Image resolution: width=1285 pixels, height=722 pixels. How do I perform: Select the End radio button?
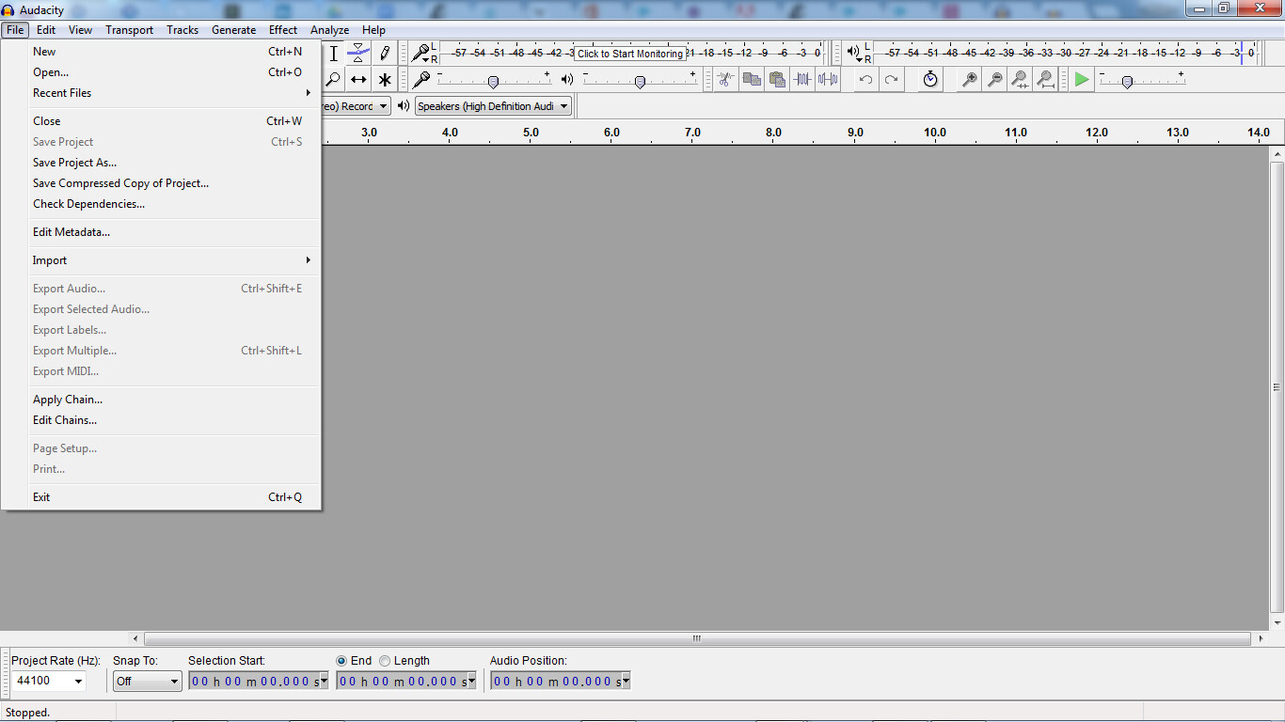coord(341,661)
